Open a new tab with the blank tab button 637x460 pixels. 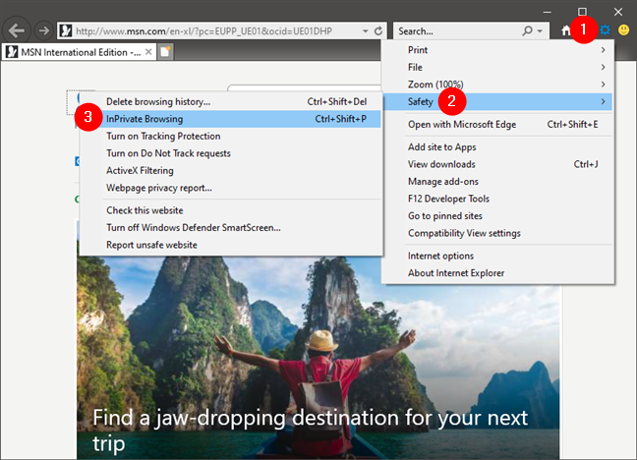point(165,52)
